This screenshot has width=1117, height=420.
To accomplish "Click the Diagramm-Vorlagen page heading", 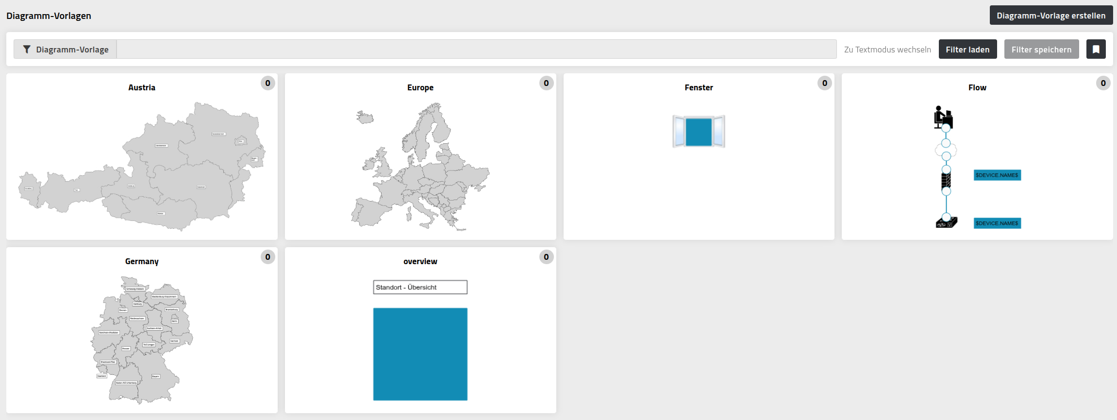I will 49,16.
